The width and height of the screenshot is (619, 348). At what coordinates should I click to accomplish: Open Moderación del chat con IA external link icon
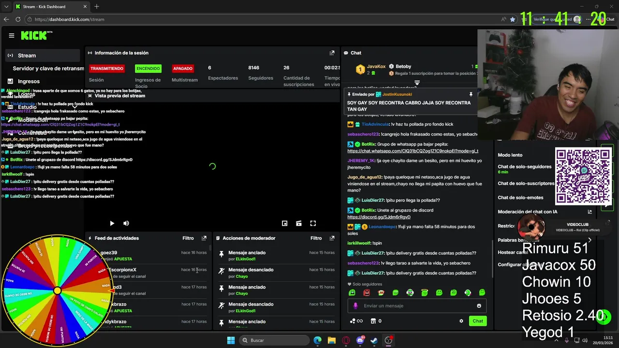point(590,212)
